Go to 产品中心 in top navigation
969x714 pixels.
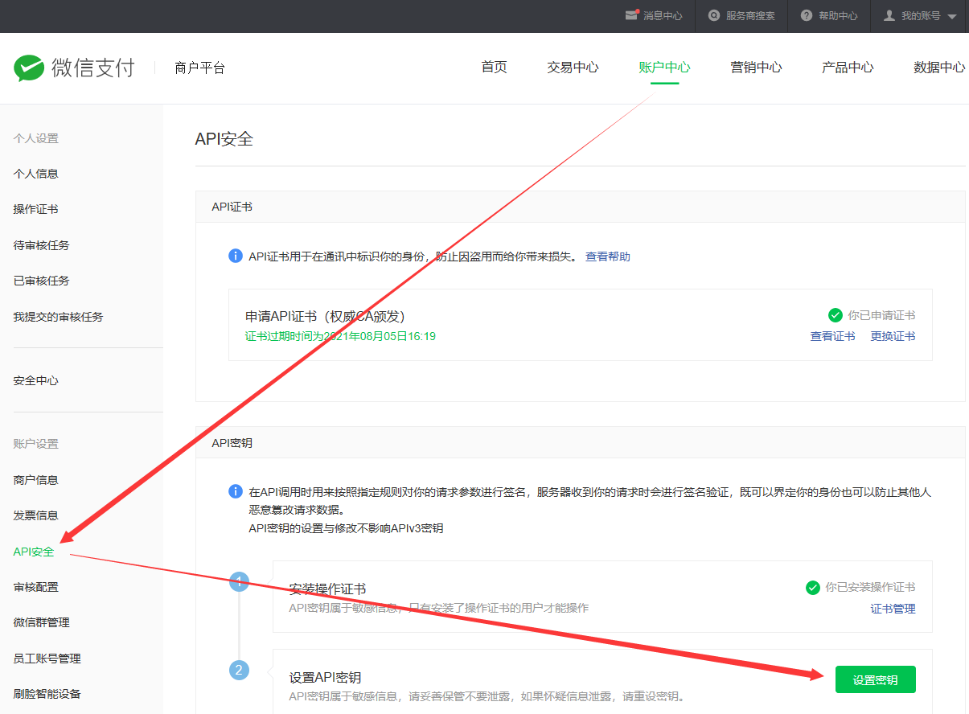(x=848, y=68)
